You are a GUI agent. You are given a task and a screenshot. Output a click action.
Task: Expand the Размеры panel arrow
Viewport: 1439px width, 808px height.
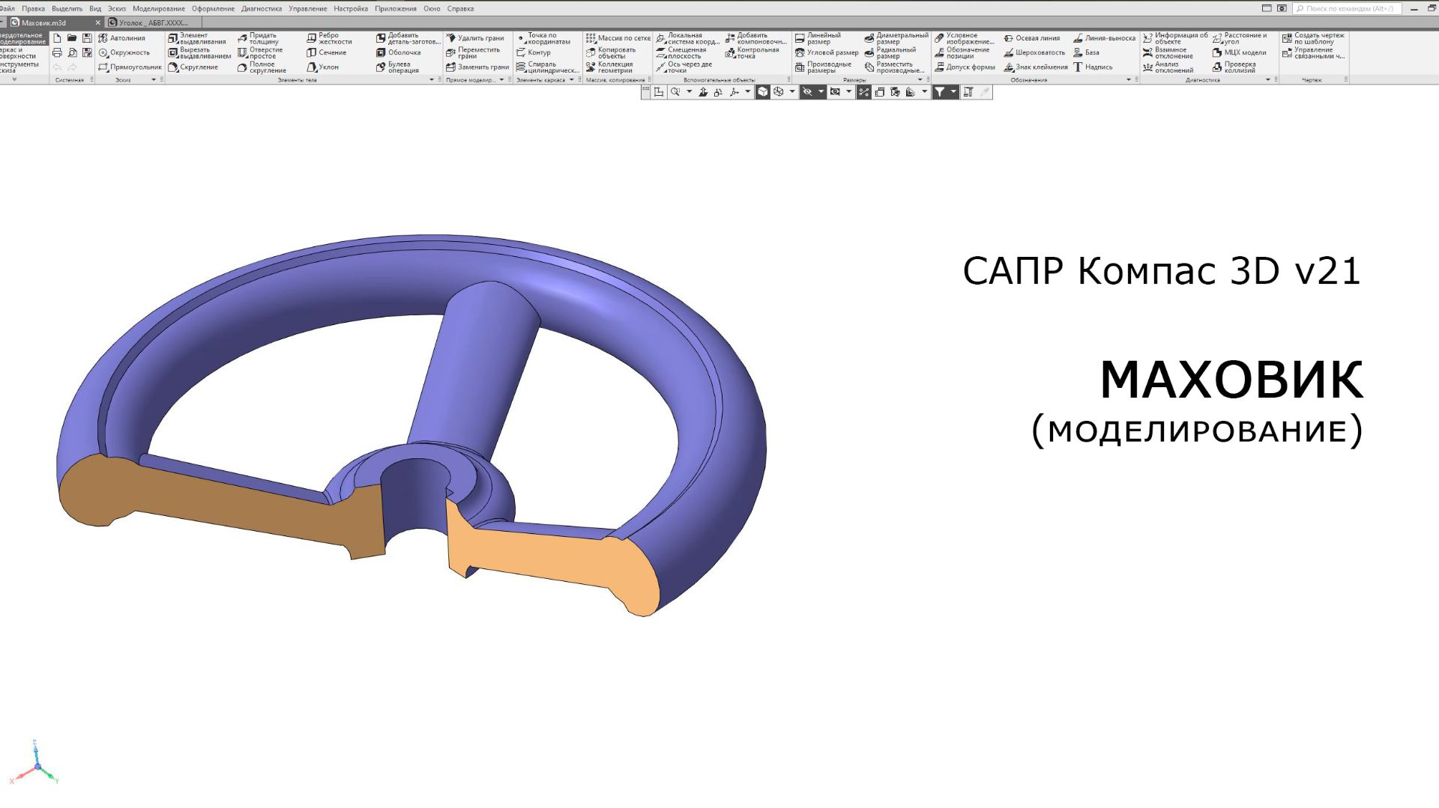[920, 79]
